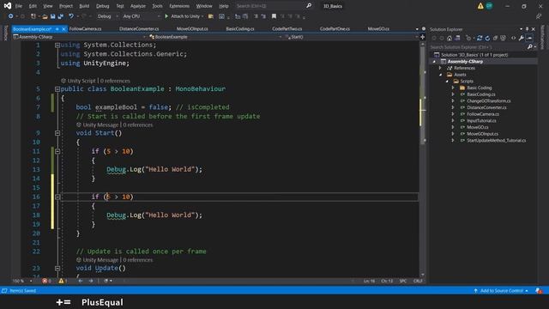Switch to the MoveGOInput.cs tab
The width and height of the screenshot is (549, 309).
pyautogui.click(x=192, y=29)
